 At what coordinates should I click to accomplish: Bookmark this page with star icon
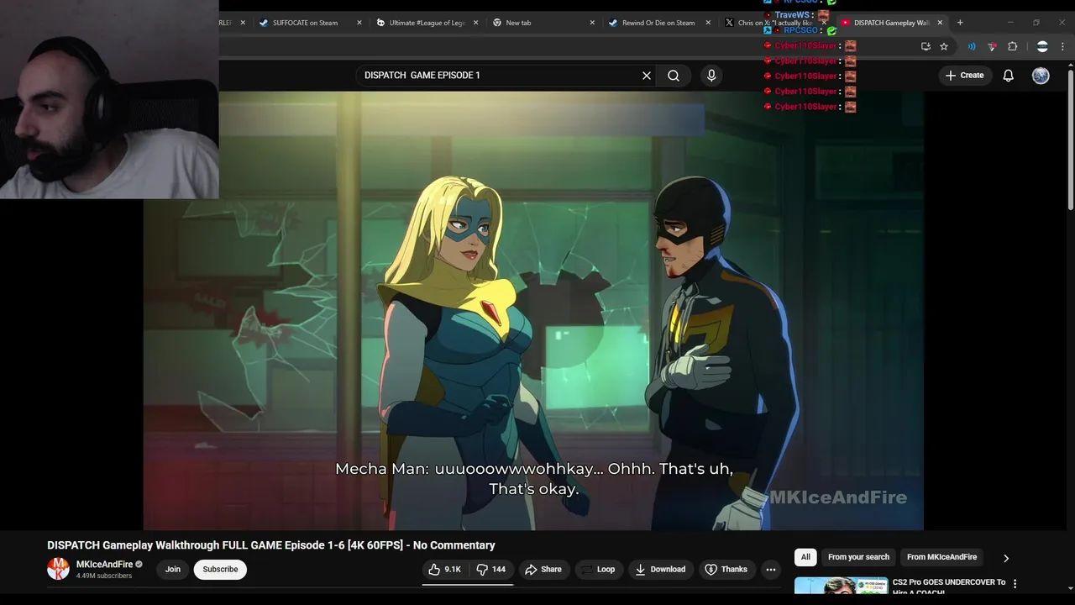tap(944, 47)
